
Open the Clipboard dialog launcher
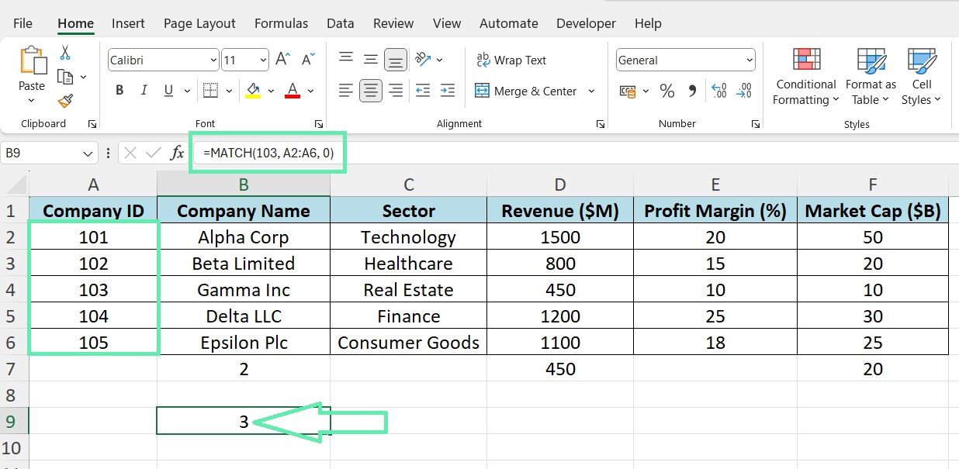pos(92,124)
